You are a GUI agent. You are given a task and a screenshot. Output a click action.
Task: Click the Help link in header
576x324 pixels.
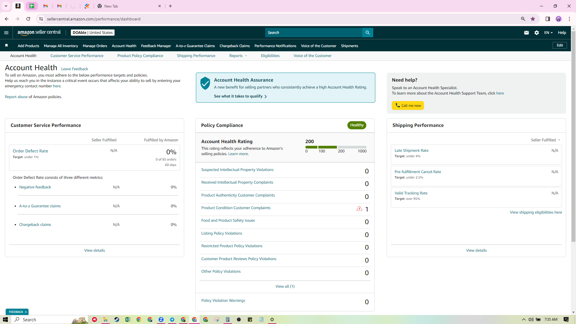point(562,33)
